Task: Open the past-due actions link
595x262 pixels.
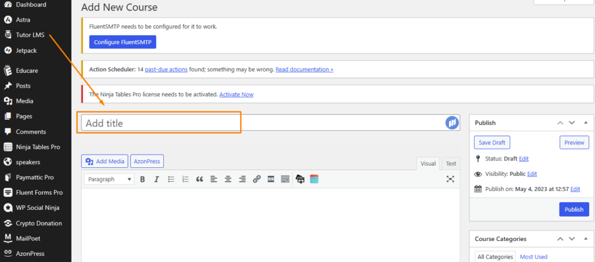Action: click(x=166, y=70)
